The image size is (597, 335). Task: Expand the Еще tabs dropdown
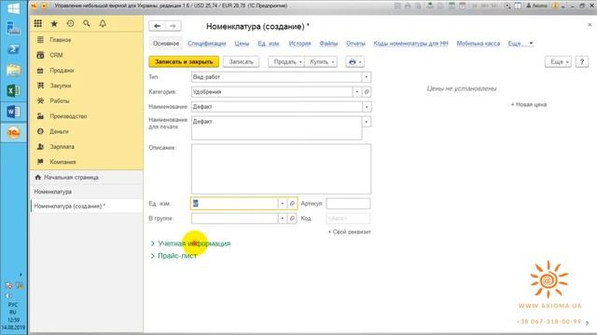click(521, 44)
